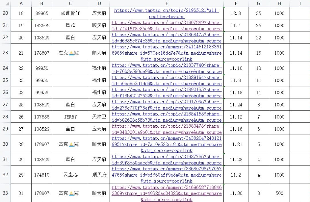Click the select-all corner triangle
The height and width of the screenshot is (202, 310).
pos(7,4)
